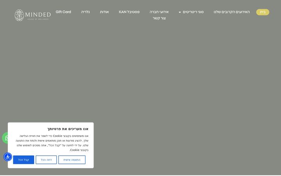The width and height of the screenshot is (281, 176).
Task: Expand the סוגי ריטריטים dropdown arrow
Action: 180,12
